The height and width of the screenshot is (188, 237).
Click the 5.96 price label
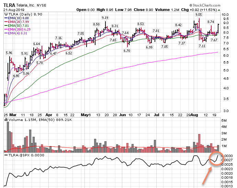point(9,53)
